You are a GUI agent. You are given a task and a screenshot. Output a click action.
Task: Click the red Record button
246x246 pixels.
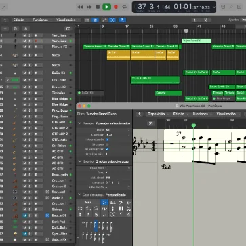(x=116, y=7)
